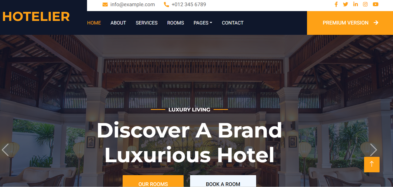Click the HOTELIER logo

[x=36, y=17]
